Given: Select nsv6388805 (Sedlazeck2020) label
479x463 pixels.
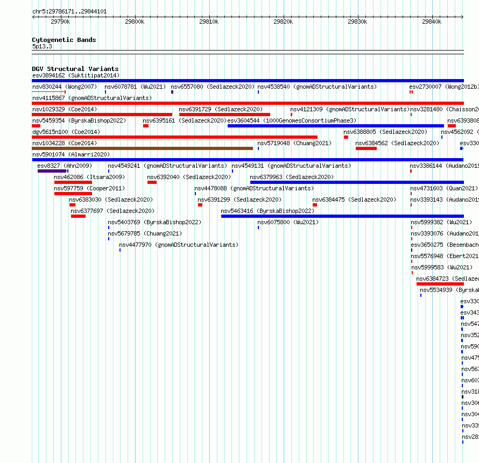Looking at the screenshot, I should pyautogui.click(x=385, y=132).
